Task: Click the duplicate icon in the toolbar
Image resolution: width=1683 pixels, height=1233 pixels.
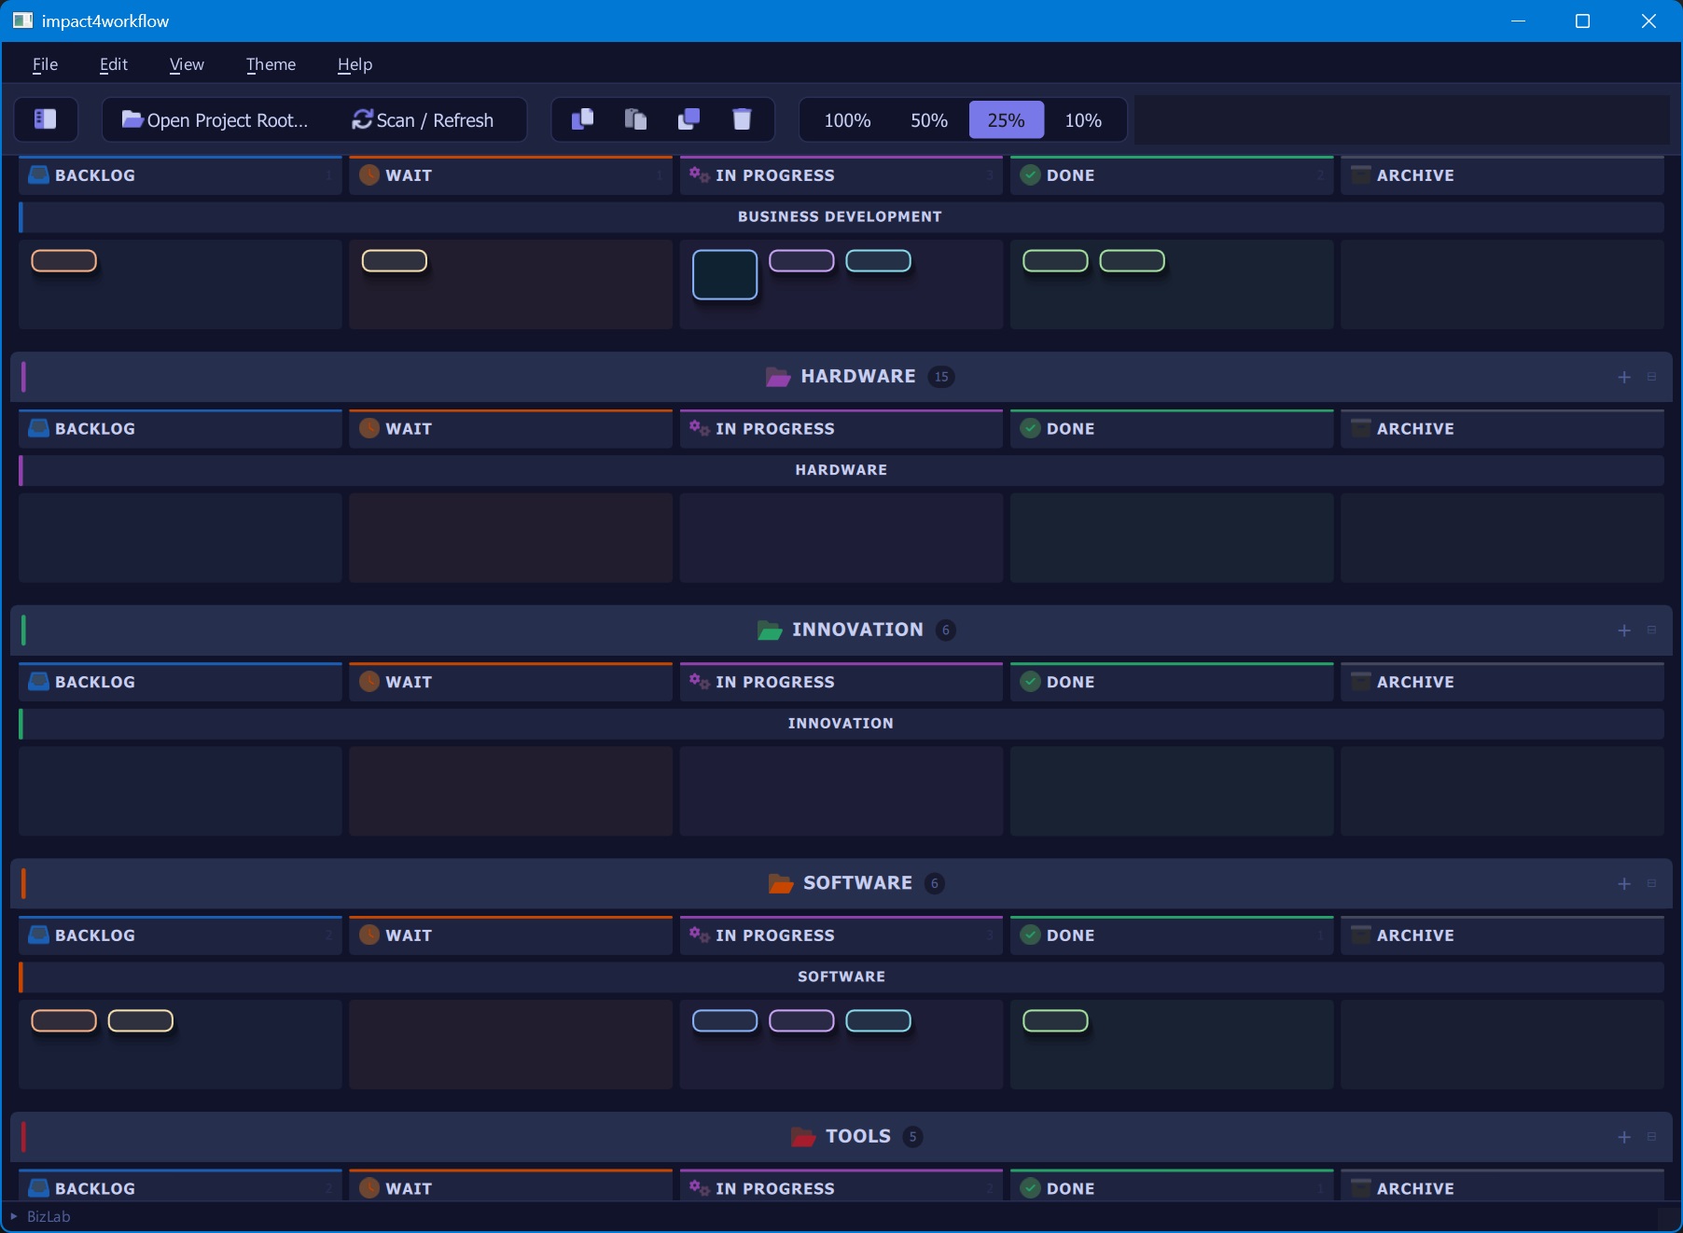Action: pos(688,119)
